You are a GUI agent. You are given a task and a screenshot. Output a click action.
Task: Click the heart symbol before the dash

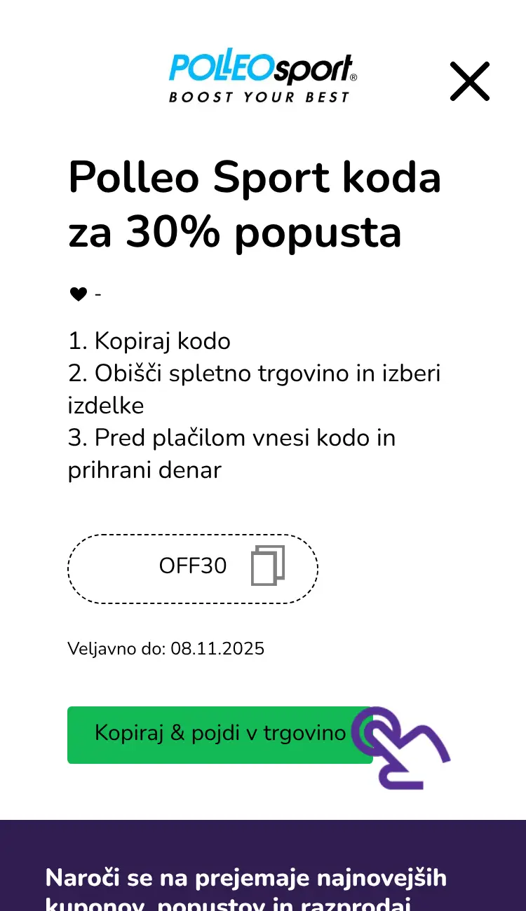[77, 294]
